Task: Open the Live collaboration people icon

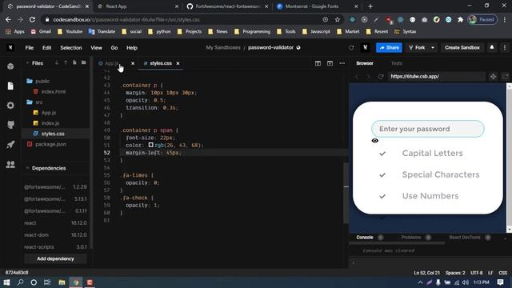Action: [x=10, y=164]
